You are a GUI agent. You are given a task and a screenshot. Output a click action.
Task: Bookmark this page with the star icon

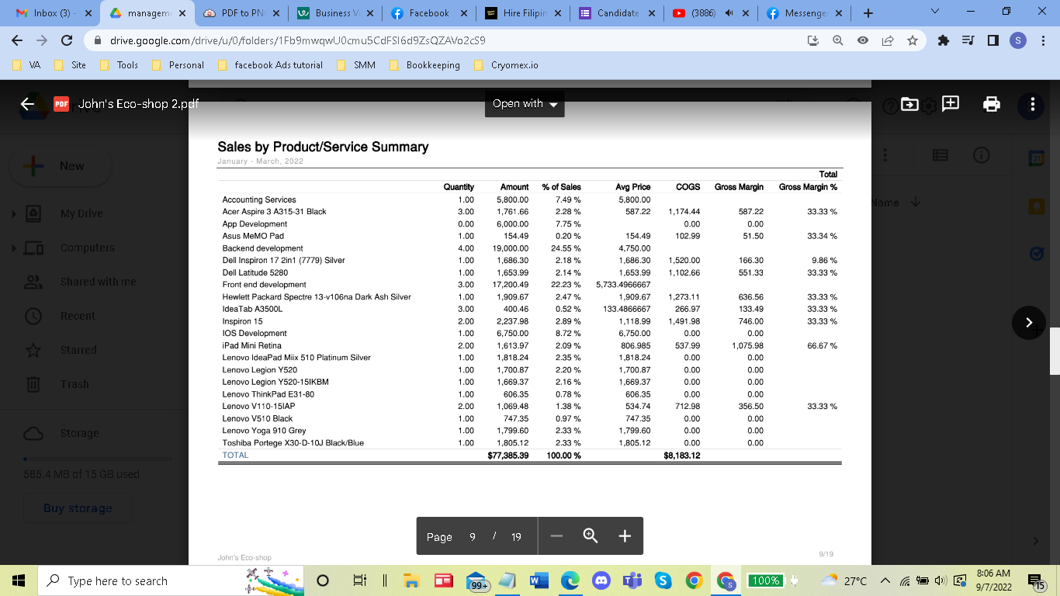[x=913, y=40]
